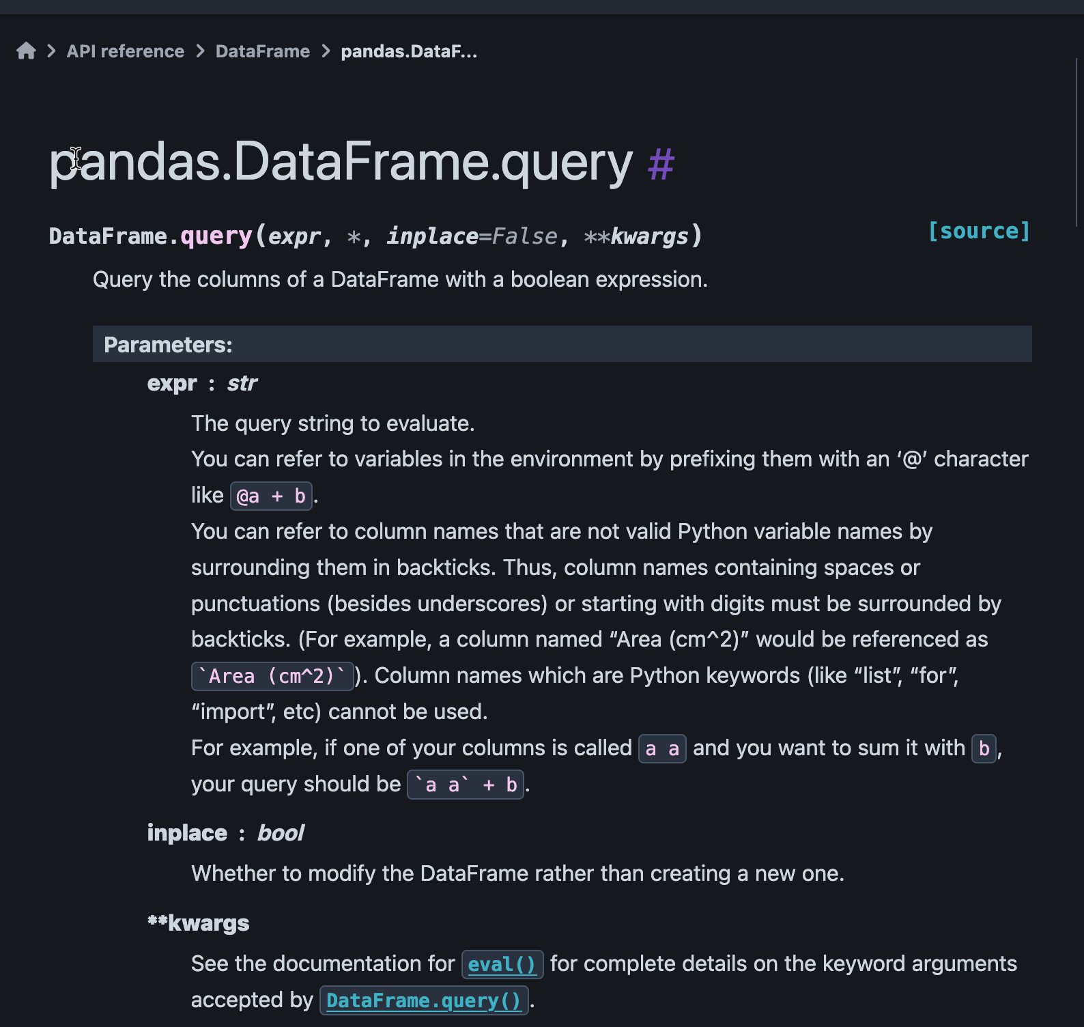Image resolution: width=1084 pixels, height=1027 pixels.
Task: Click the `Area (cm^2)` code snippet
Action: (x=272, y=676)
